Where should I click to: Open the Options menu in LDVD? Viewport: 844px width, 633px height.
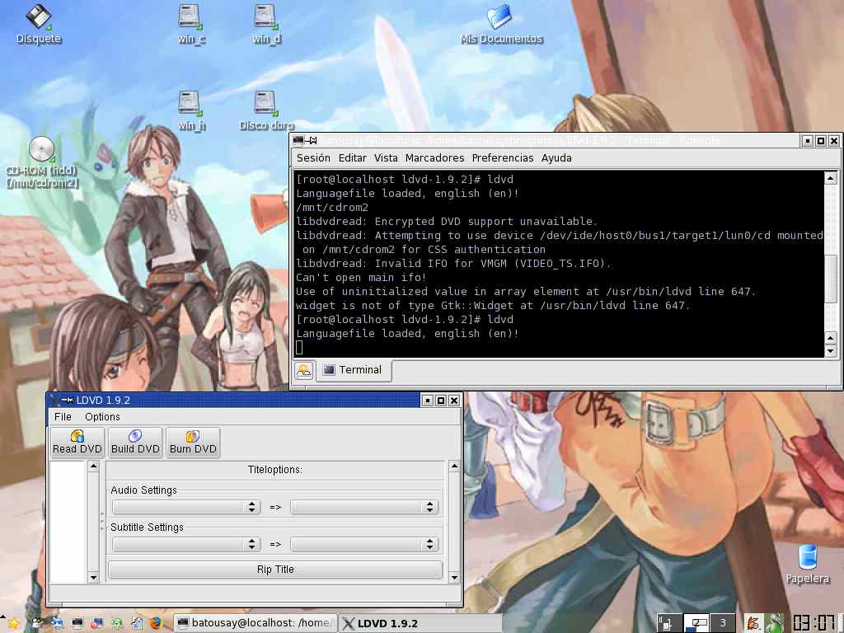(102, 416)
